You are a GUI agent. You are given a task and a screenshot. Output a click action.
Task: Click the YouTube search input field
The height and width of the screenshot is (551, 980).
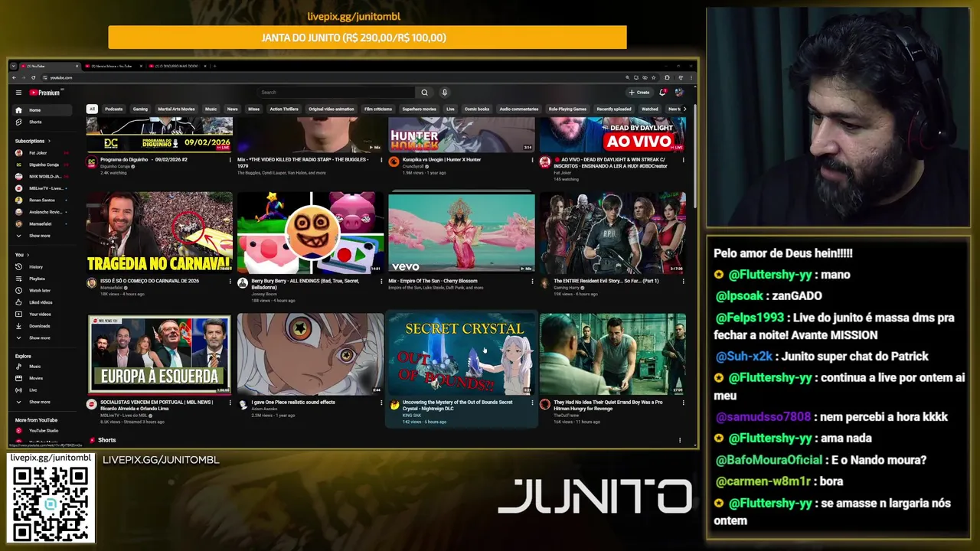pyautogui.click(x=335, y=93)
